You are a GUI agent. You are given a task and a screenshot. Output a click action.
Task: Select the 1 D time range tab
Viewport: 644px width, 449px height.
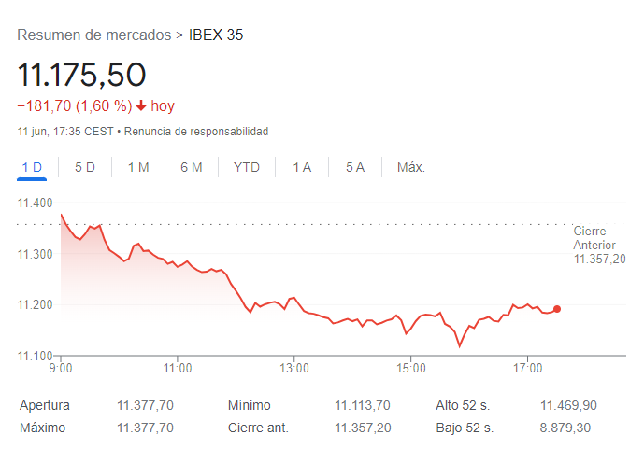[32, 167]
